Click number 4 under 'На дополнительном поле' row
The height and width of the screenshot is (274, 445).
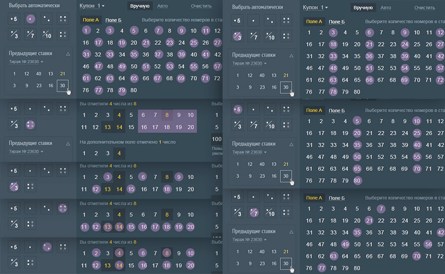[x=119, y=154]
